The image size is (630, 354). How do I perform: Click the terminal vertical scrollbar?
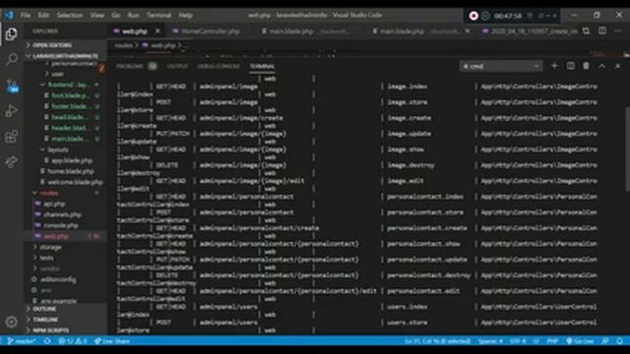point(627,149)
